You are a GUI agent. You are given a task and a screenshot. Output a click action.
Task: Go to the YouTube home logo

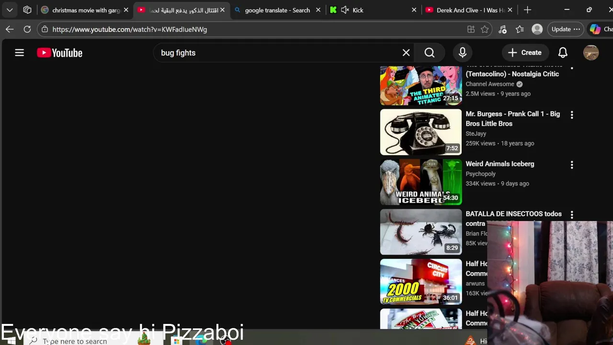[60, 53]
